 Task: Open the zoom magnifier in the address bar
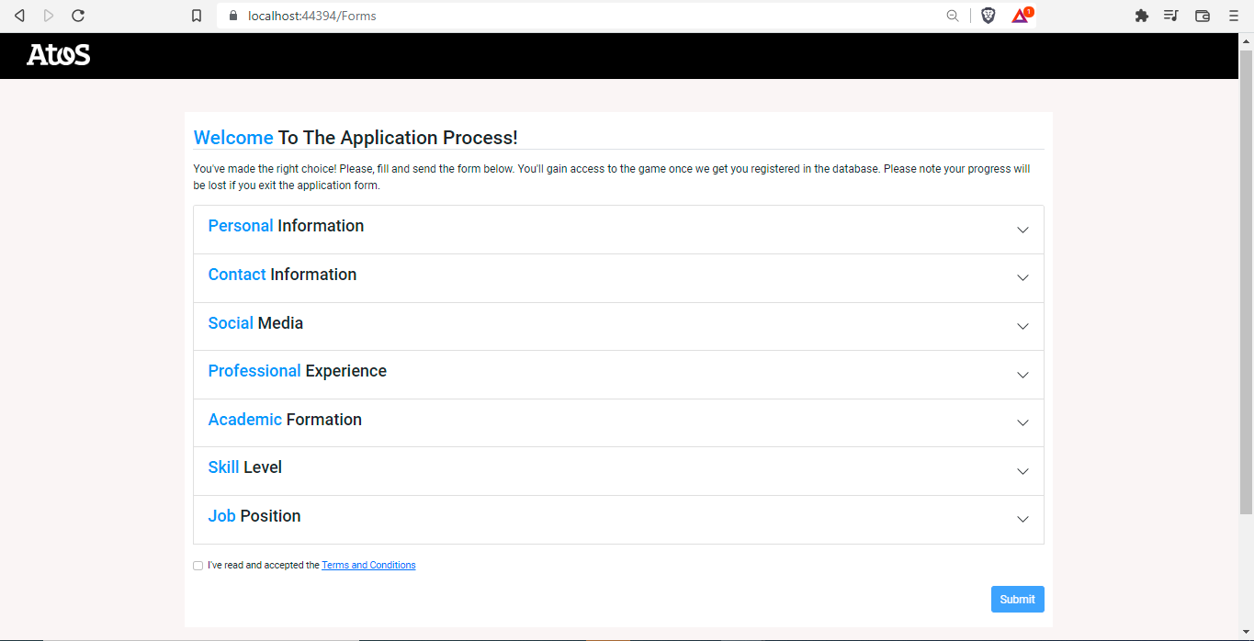(953, 16)
